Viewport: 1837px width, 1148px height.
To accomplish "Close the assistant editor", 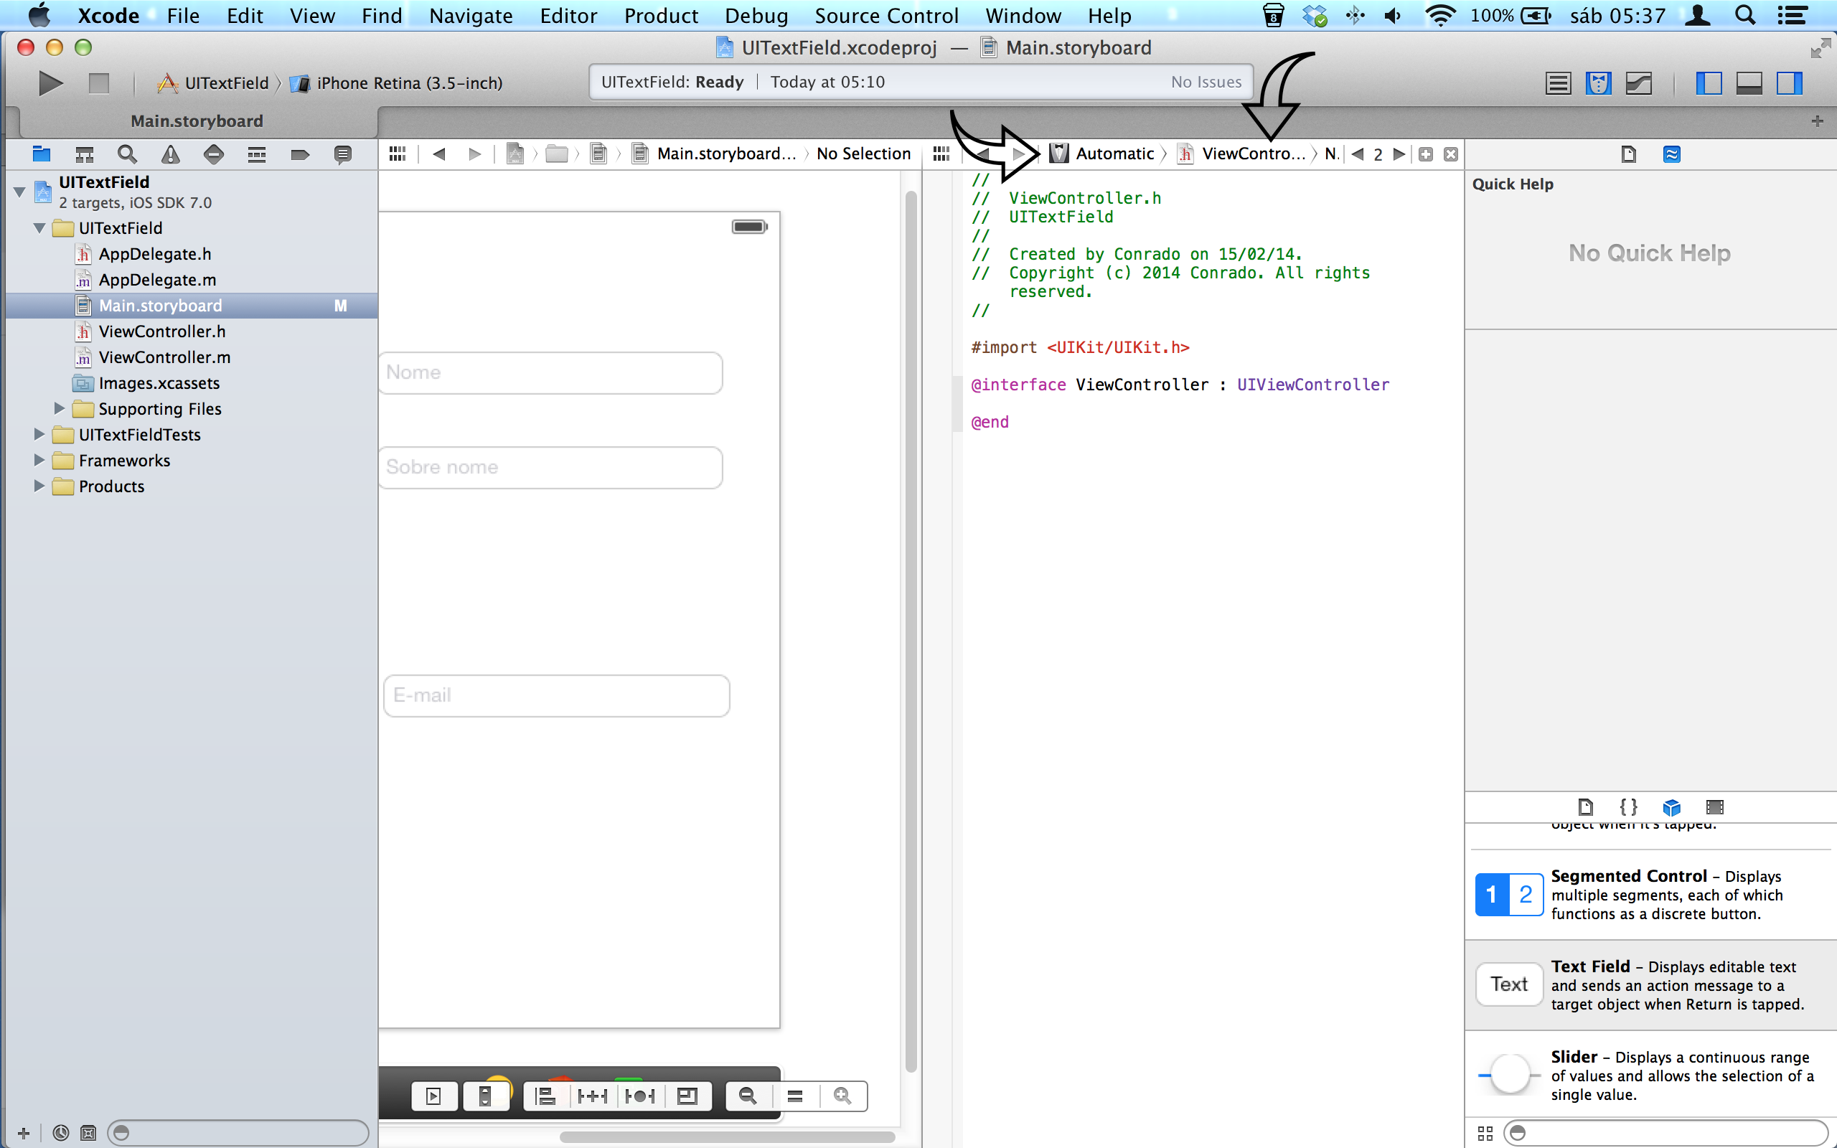I will tap(1451, 154).
